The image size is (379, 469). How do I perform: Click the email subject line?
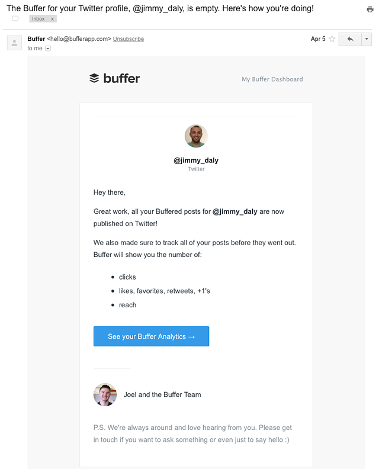(160, 9)
